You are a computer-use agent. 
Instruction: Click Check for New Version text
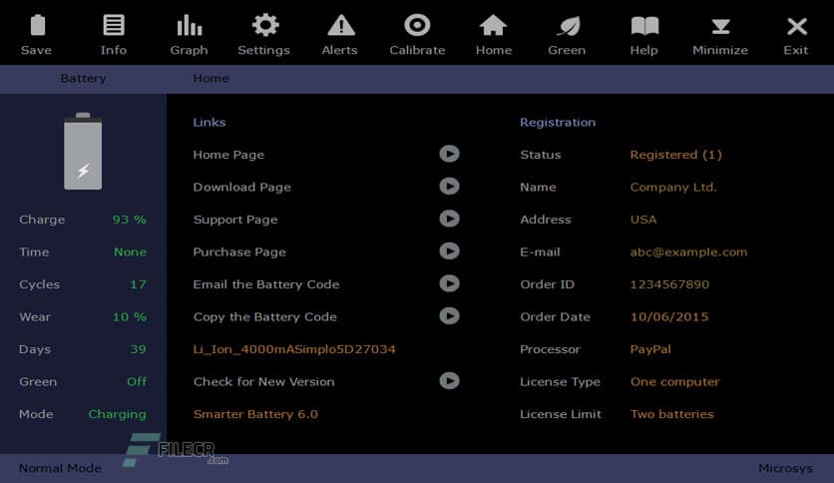tap(263, 382)
